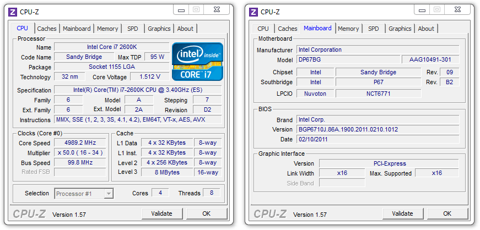The width and height of the screenshot is (480, 230).
Task: Open Mainboard tab in left window
Action: click(77, 29)
